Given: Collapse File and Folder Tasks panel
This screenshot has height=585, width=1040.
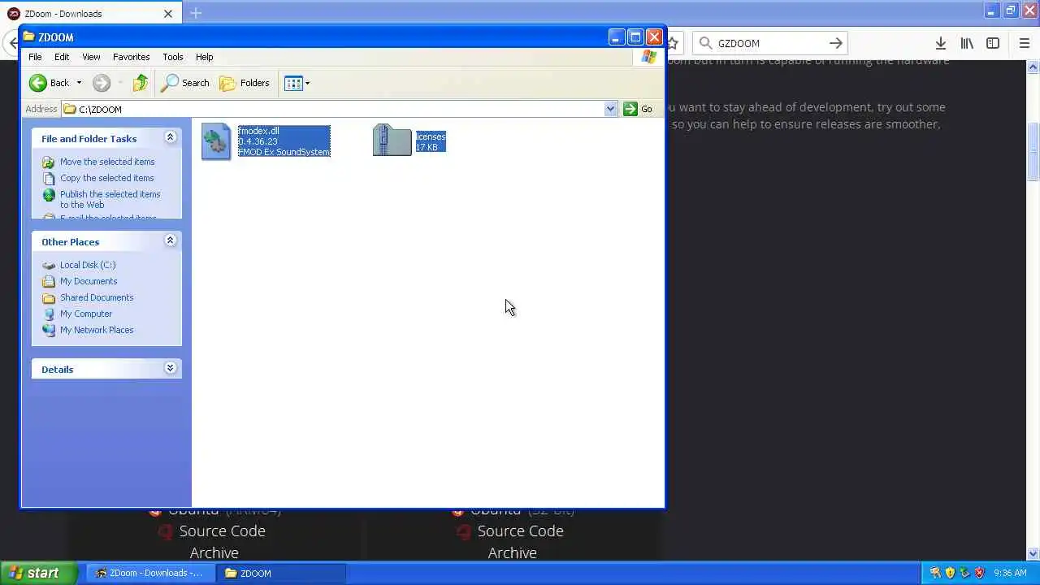Looking at the screenshot, I should coord(170,137).
